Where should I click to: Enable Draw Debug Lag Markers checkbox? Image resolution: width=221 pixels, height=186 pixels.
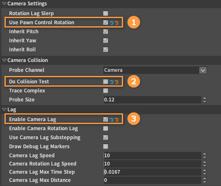[106, 146]
